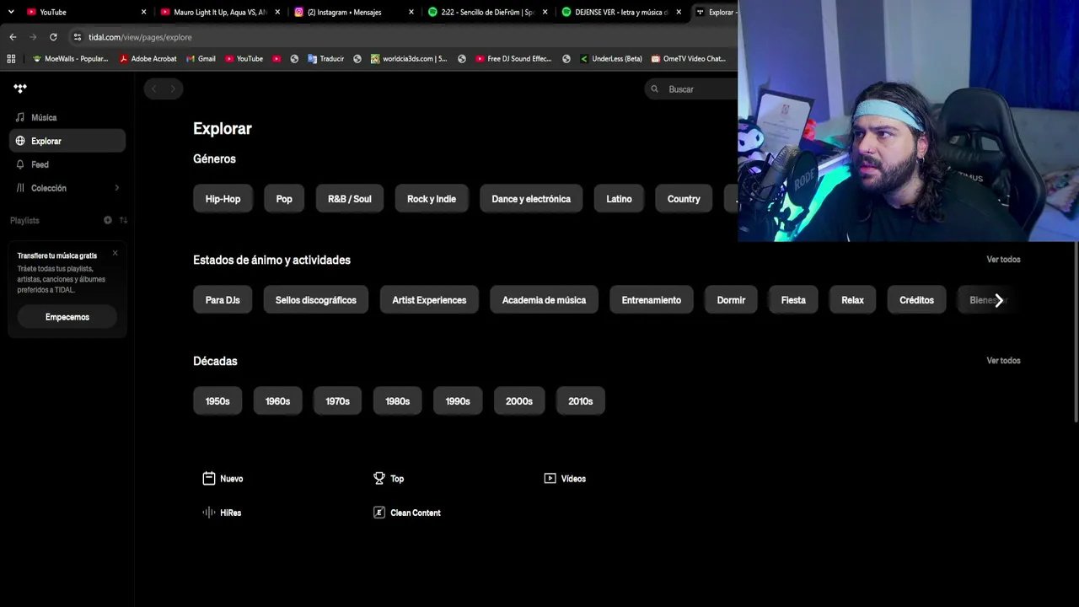Viewport: 1079px width, 607px height.
Task: View all decades via 'Ver todos' link
Action: [x=1003, y=361]
